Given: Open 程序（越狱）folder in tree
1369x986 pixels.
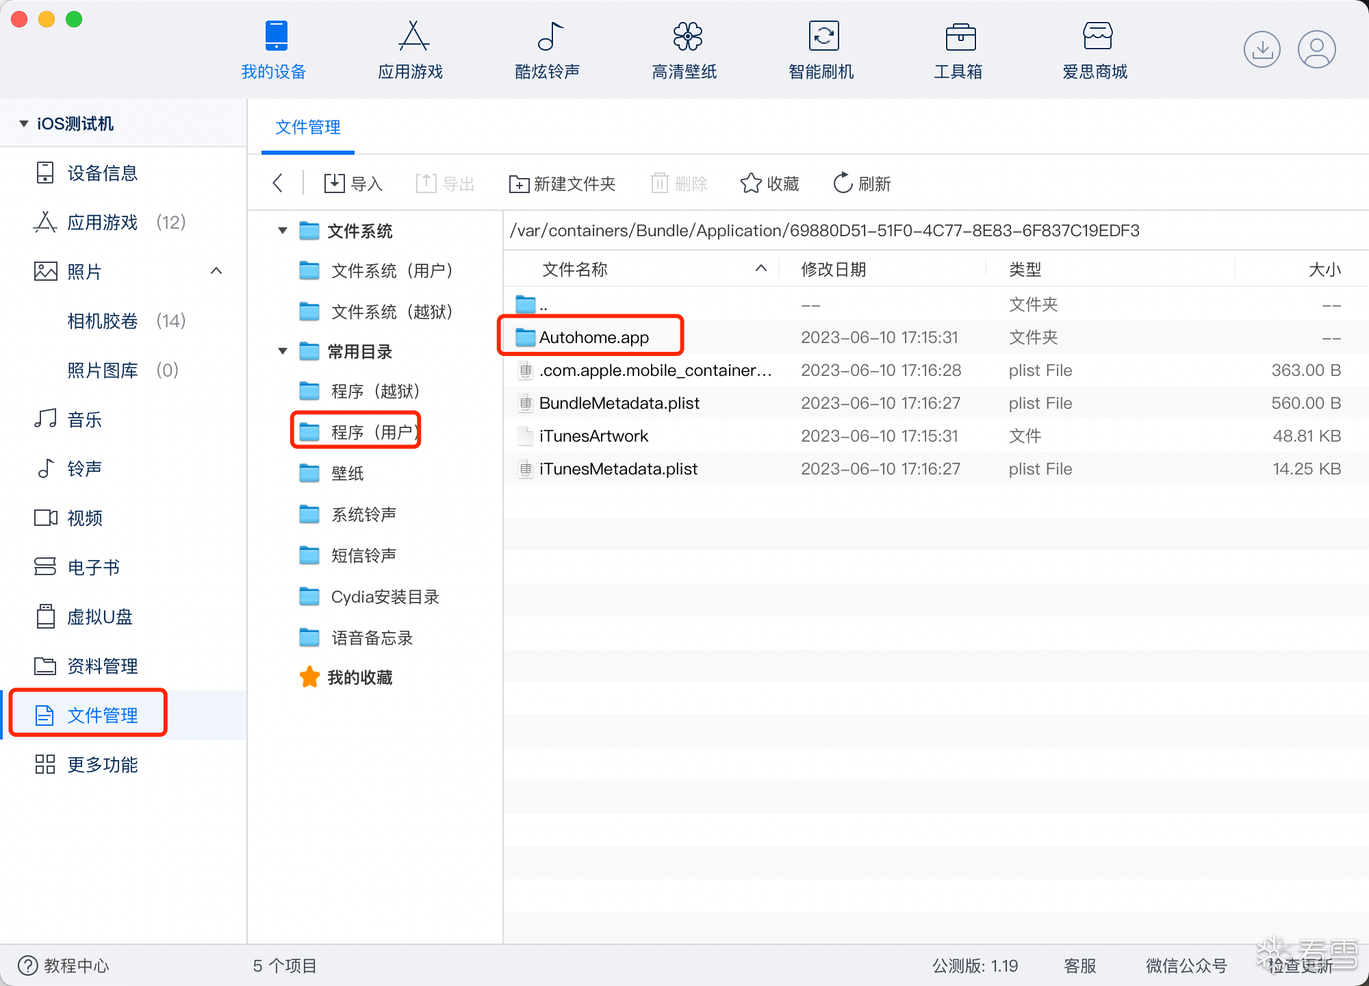Looking at the screenshot, I should tap(374, 392).
